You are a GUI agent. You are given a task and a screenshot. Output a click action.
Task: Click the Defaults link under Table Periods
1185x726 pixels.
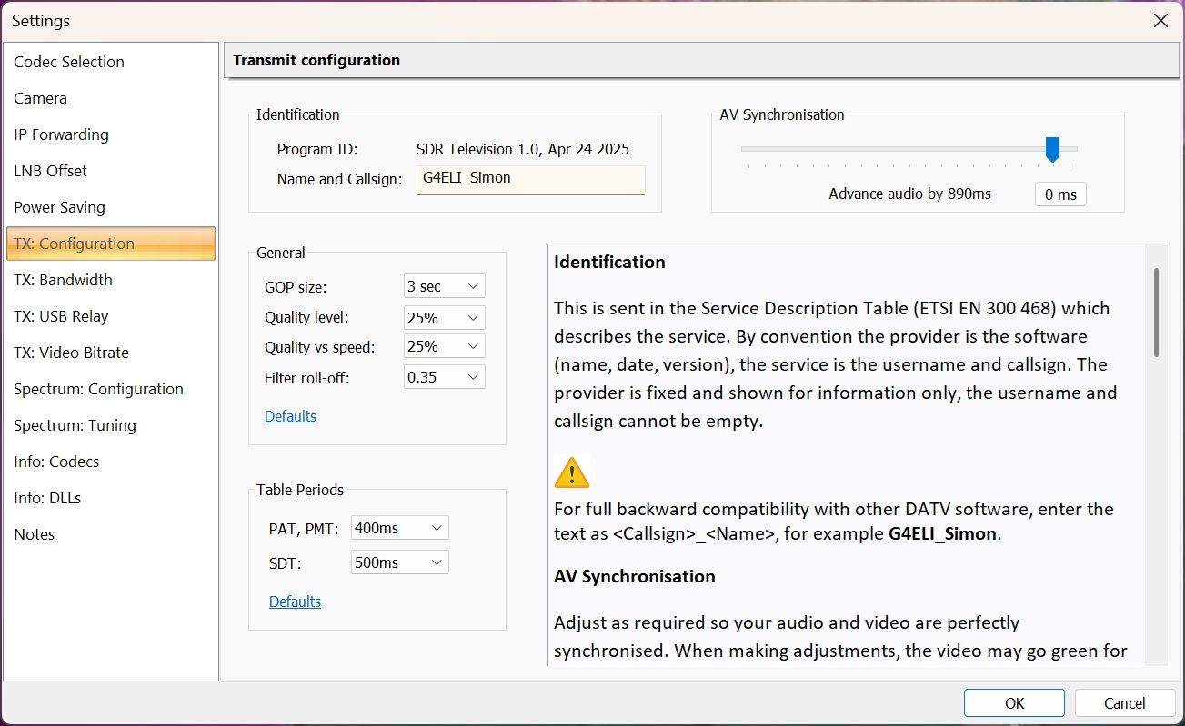tap(295, 602)
